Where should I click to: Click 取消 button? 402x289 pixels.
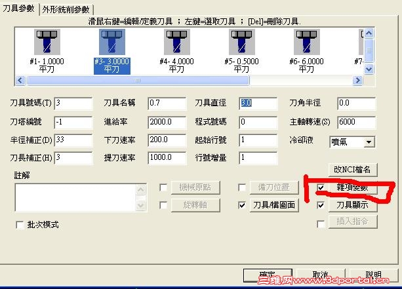point(321,275)
